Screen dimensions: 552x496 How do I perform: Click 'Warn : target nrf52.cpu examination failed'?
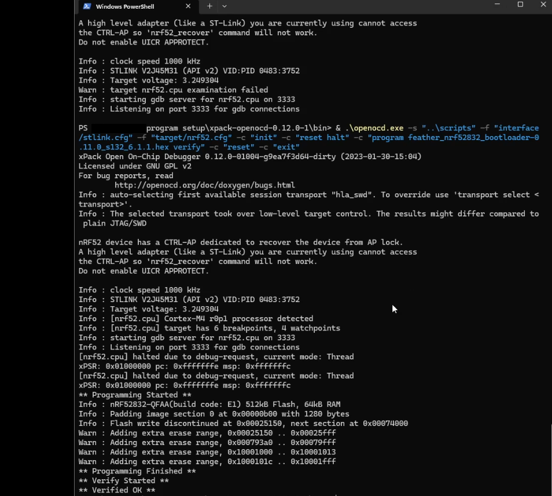point(173,90)
